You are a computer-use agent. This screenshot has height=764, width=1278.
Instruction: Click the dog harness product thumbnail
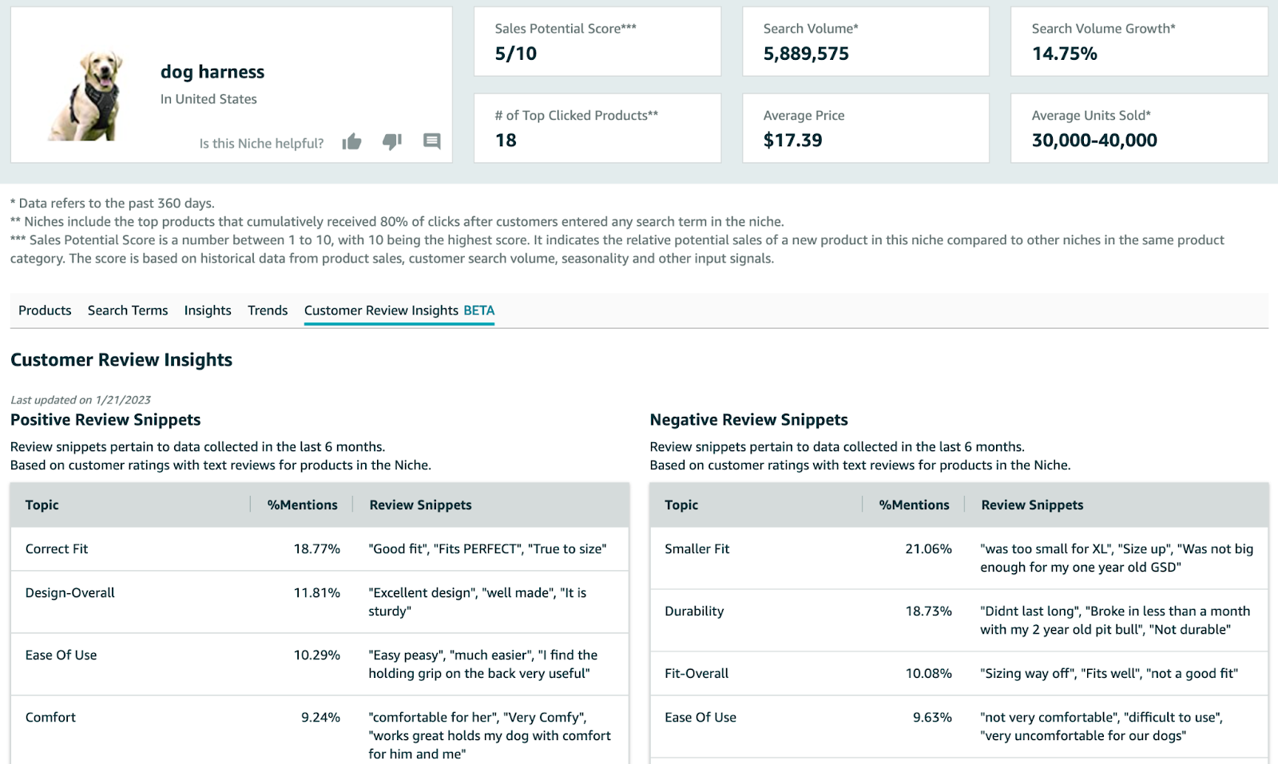(87, 97)
